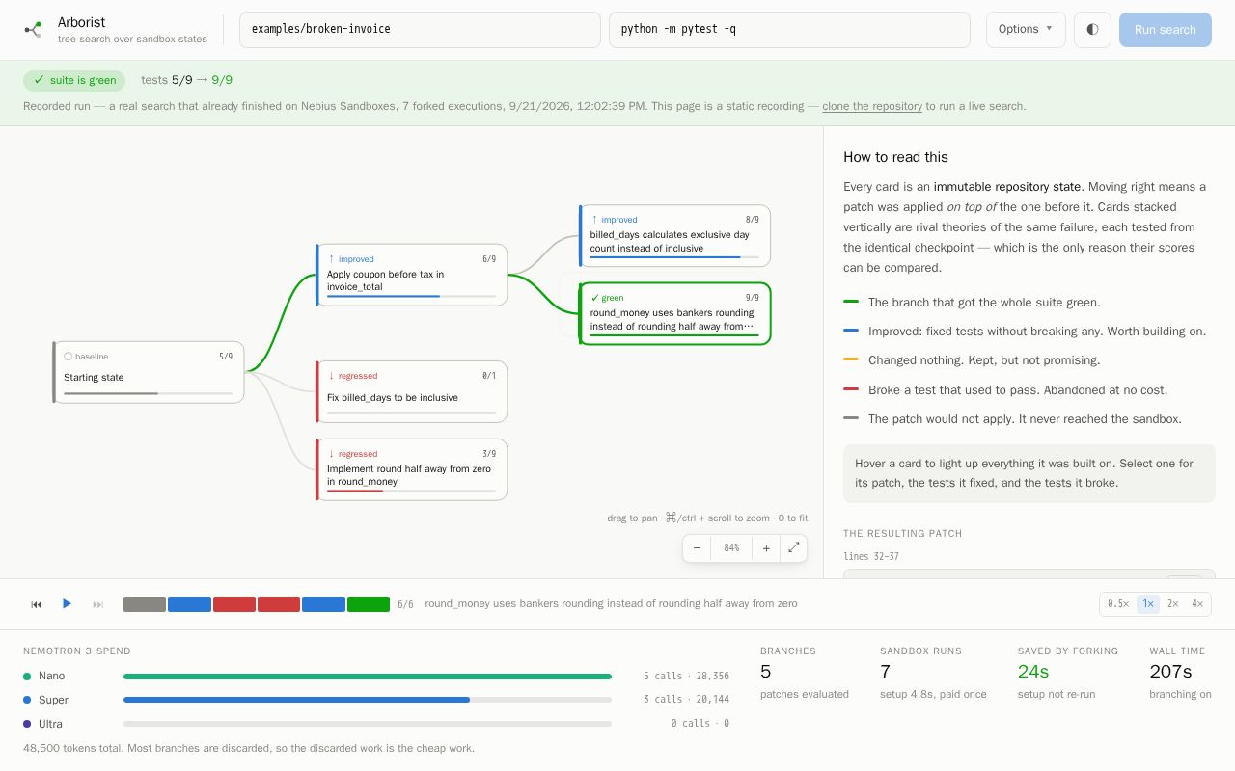Set playback speed to 0.5×

tap(1117, 604)
